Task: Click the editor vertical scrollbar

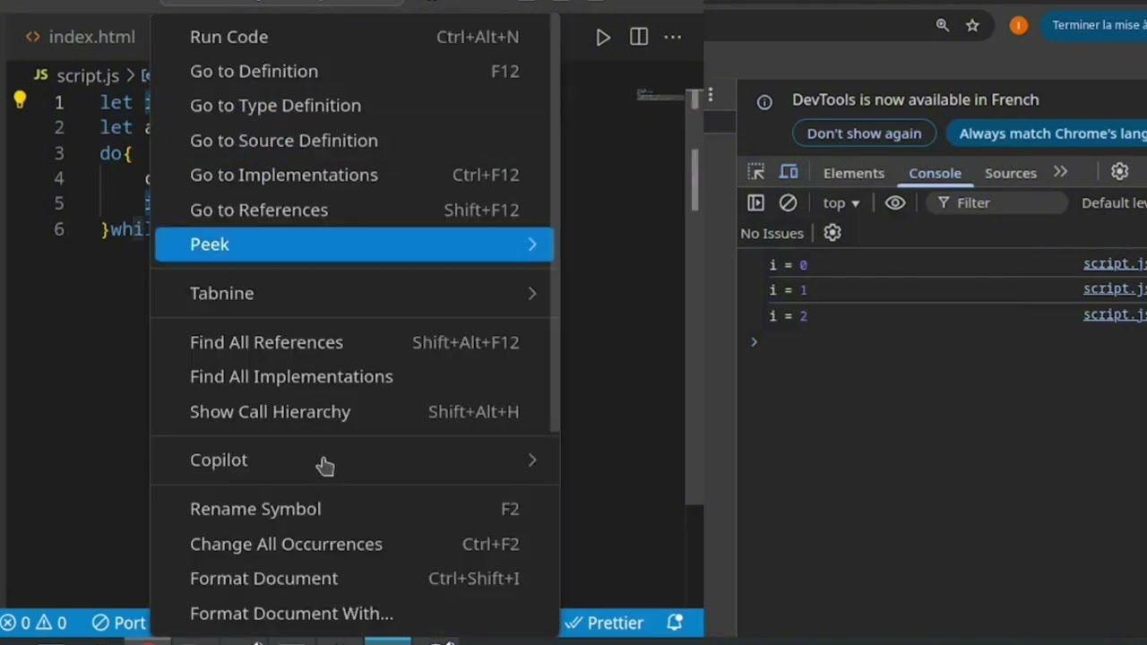Action: [x=694, y=179]
